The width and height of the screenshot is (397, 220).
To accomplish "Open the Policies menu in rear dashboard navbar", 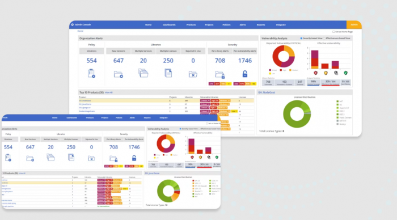I will point(226,25).
